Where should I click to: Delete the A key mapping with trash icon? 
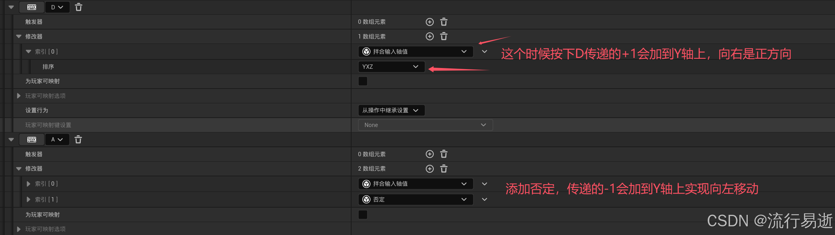(x=78, y=140)
